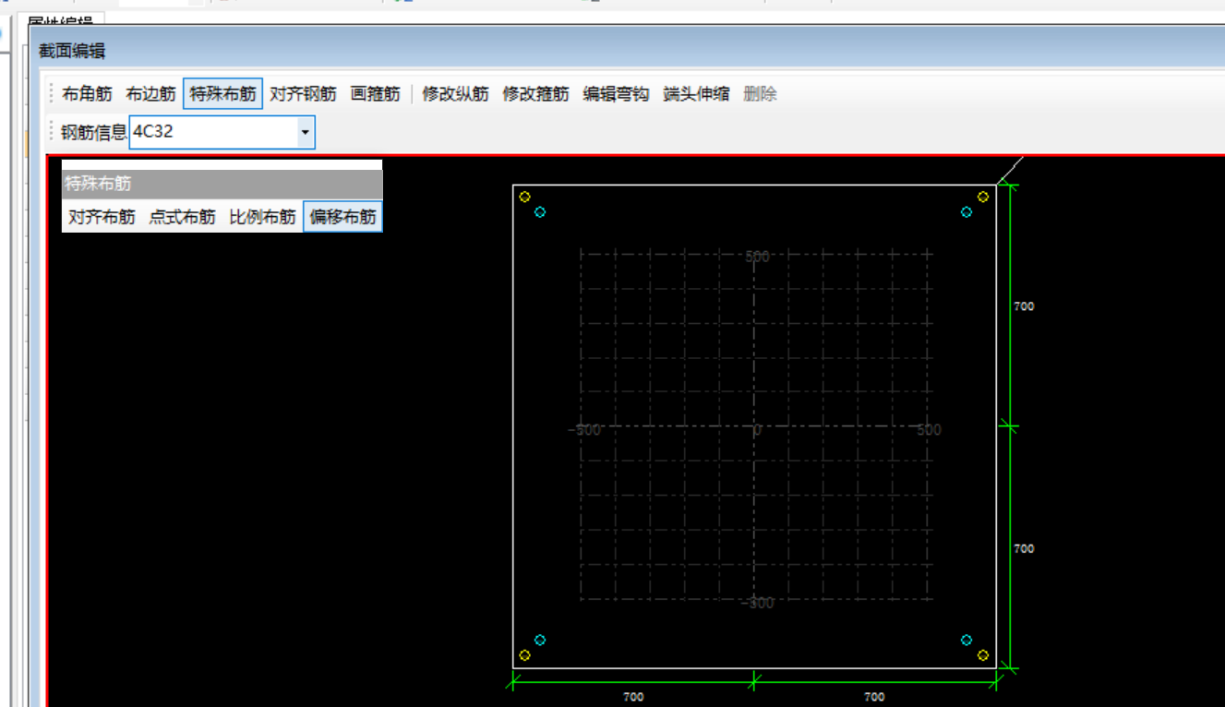Click the 特殊布筋 panel header
Viewport: 1225px width, 707px height.
222,185
